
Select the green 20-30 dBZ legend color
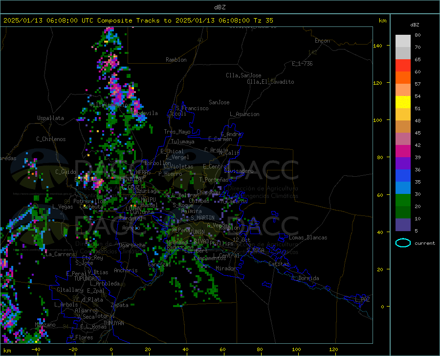point(403,200)
